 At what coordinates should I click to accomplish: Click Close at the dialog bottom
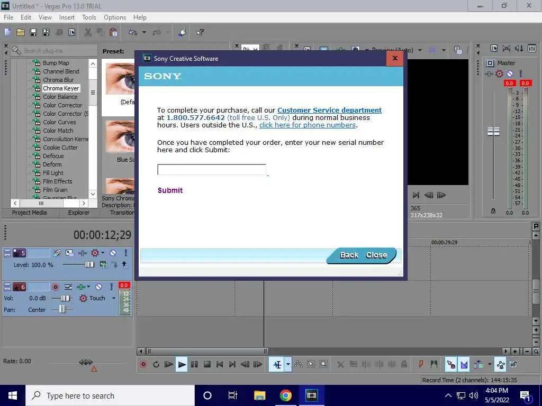376,255
